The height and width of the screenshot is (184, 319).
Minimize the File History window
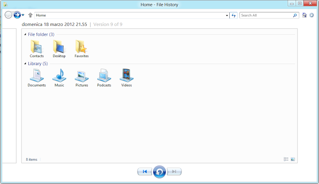(x=292, y=3)
